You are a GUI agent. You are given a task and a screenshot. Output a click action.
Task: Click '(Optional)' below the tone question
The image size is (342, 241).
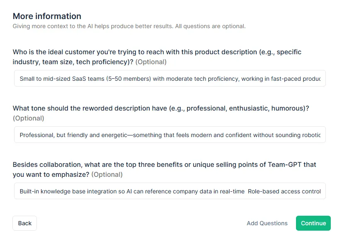coord(29,118)
